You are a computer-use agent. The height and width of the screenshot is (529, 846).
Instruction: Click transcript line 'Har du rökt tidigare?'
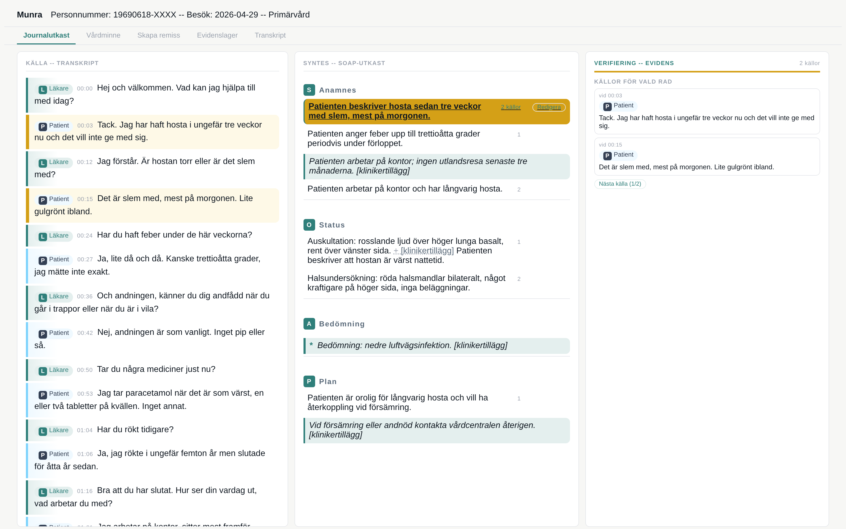pyautogui.click(x=153, y=430)
